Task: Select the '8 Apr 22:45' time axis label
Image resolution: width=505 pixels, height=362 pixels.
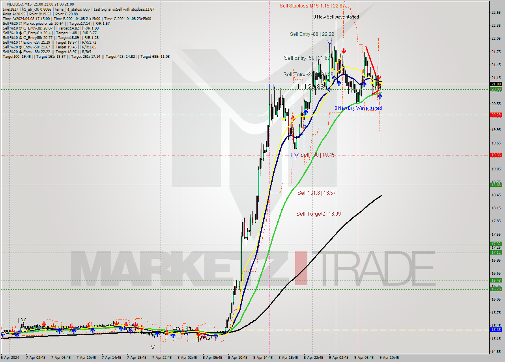Action: 314,358
